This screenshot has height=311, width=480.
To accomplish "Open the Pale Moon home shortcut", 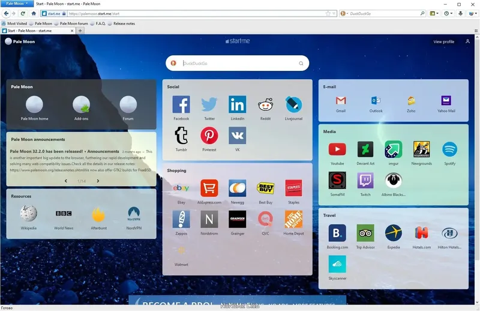I will [34, 104].
